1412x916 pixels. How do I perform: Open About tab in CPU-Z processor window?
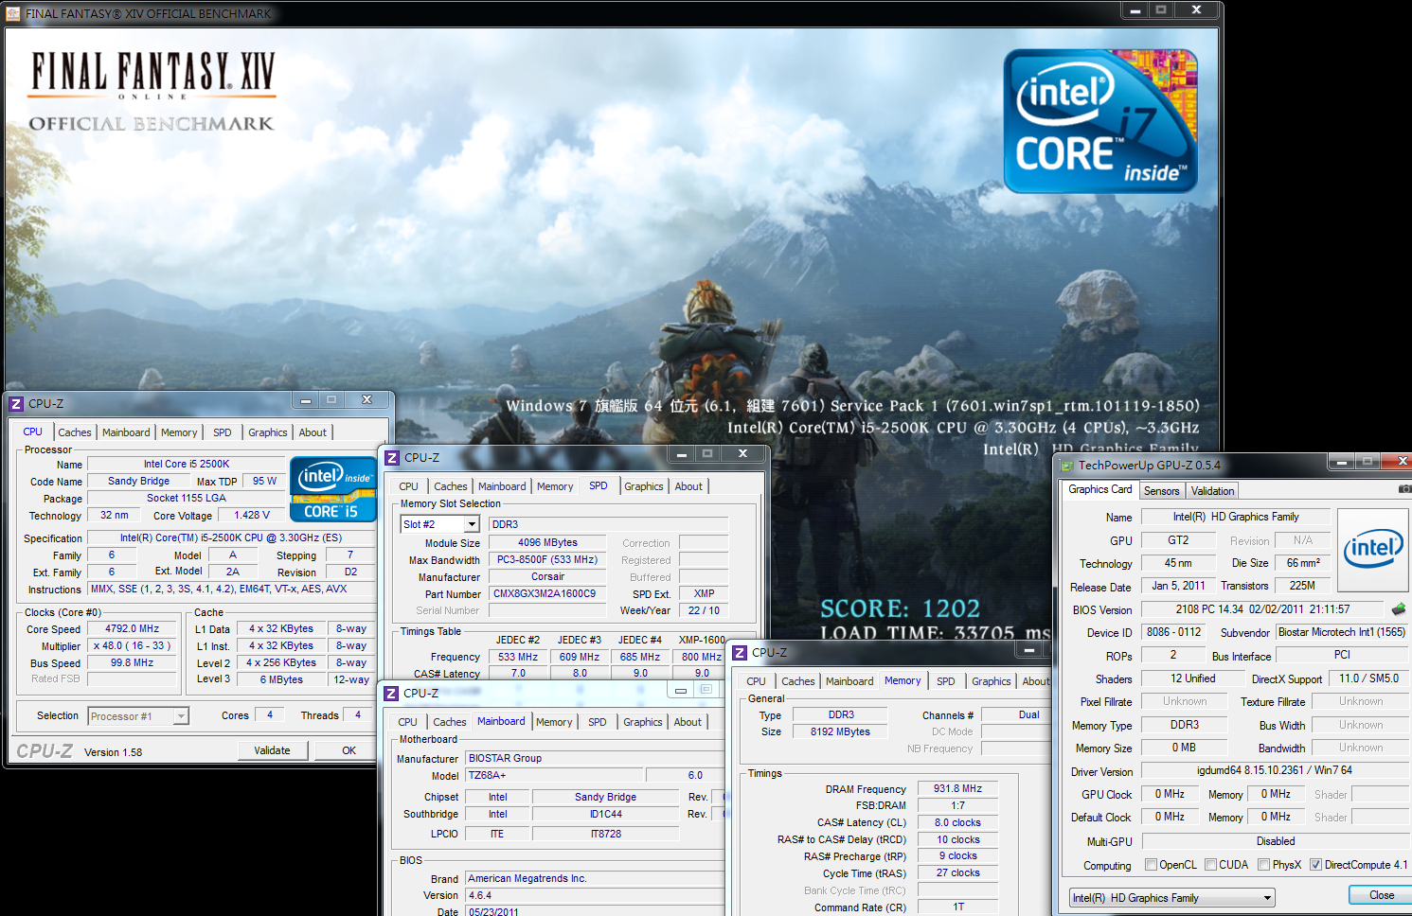click(313, 432)
